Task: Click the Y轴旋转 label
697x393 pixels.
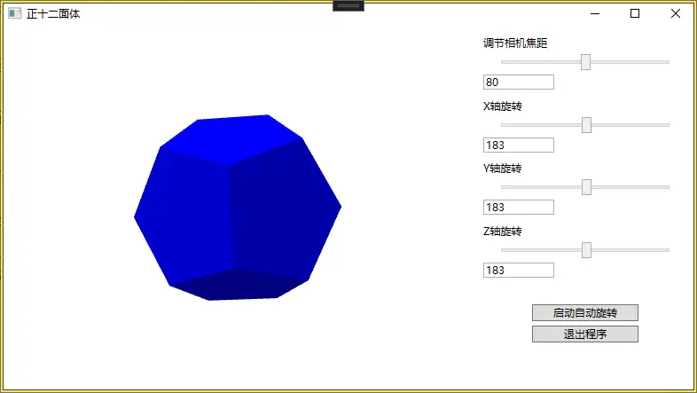Action: point(502,169)
